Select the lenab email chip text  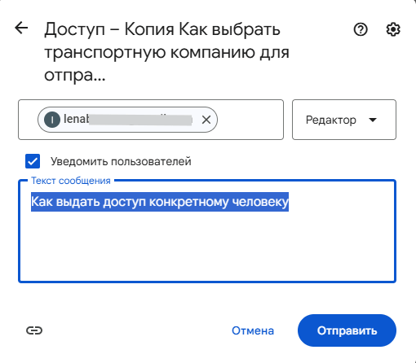click(128, 120)
